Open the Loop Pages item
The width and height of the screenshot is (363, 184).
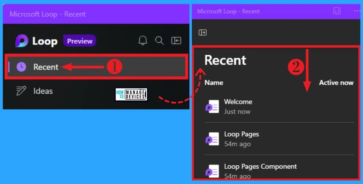280,139
